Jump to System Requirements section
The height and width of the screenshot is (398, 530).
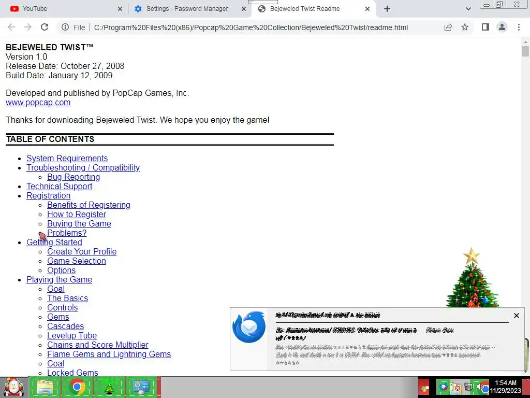click(67, 159)
